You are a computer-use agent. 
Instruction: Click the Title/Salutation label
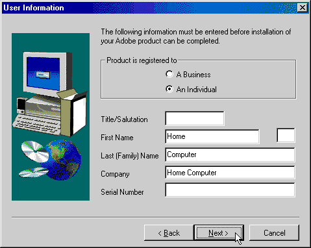[x=124, y=119]
